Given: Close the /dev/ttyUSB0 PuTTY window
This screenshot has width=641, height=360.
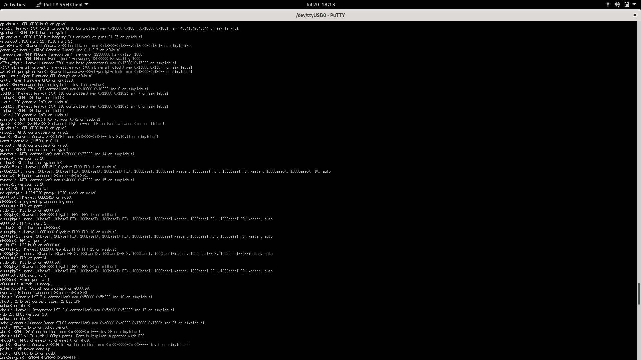Looking at the screenshot, I should 635,15.
